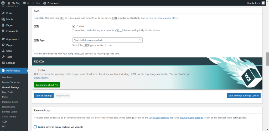Screen dimensions: 269x131
Task: Expand Show More under FSD CDN
Action: tap(42, 78)
